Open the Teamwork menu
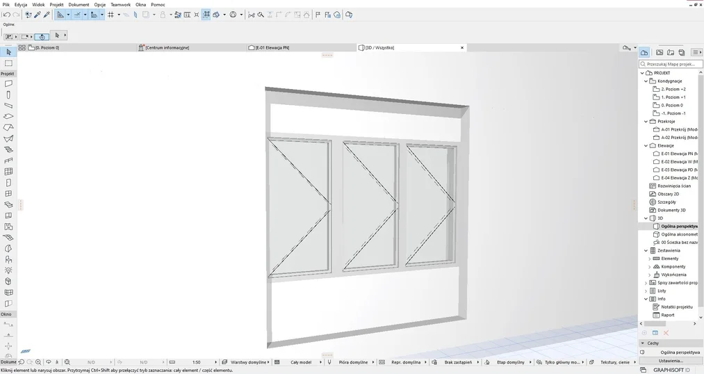Screen dimensions: 704x374 tap(120, 4)
